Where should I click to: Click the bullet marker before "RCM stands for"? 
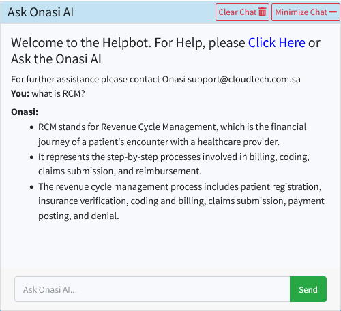pyautogui.click(x=31, y=127)
